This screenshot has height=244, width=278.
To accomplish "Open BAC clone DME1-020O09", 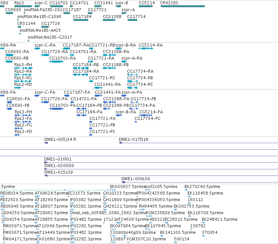I will click(x=59, y=166).
